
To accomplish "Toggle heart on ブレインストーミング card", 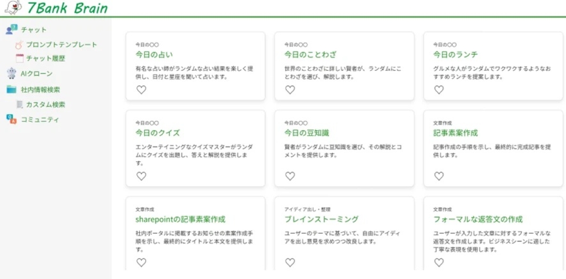I will point(290,263).
